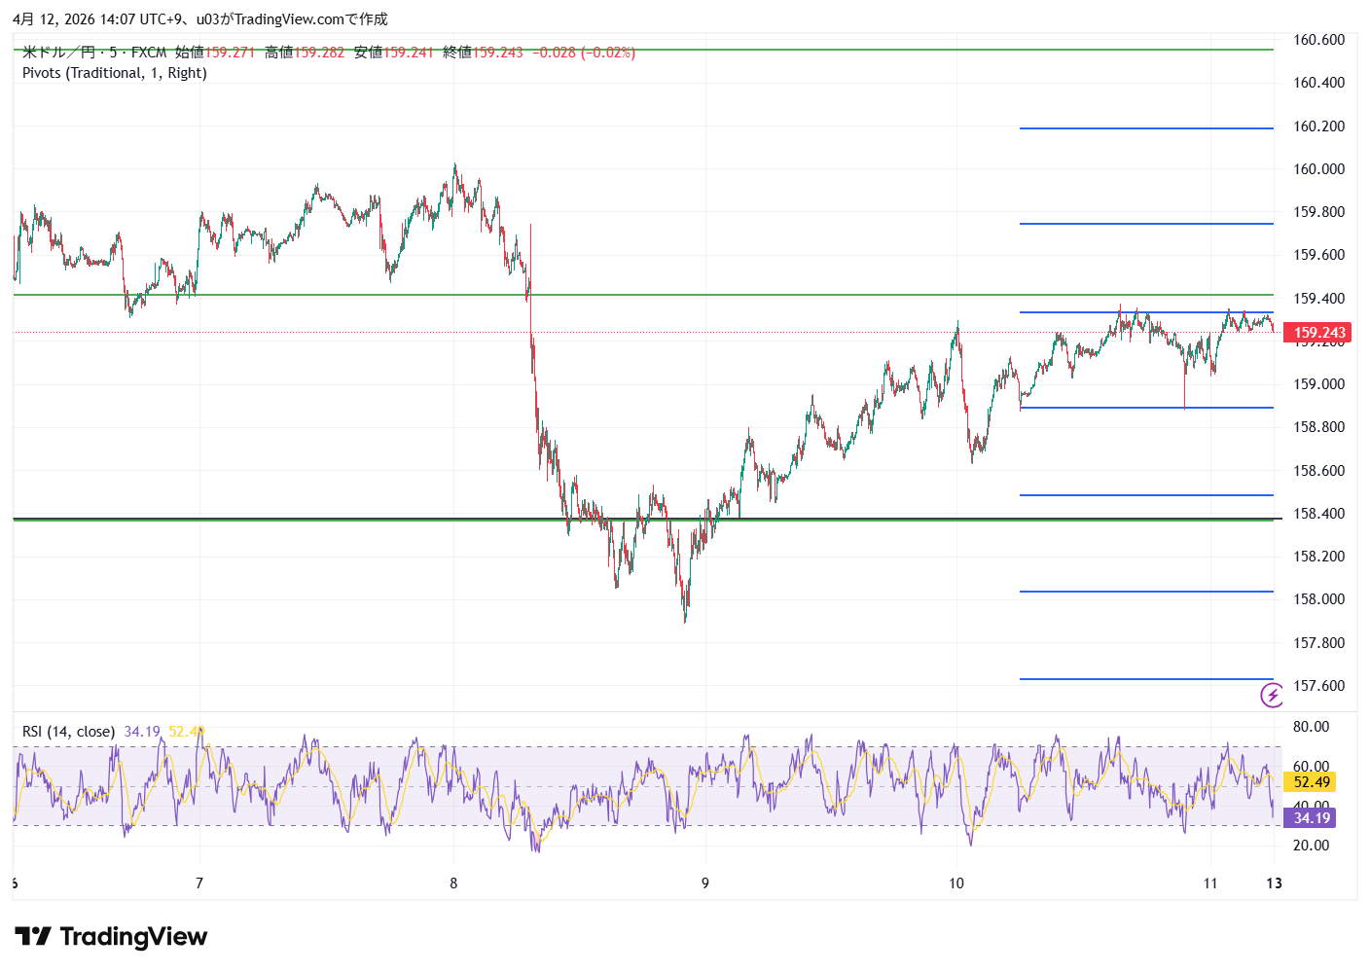Click the 80.00 level on the RSI scale

(x=1311, y=727)
